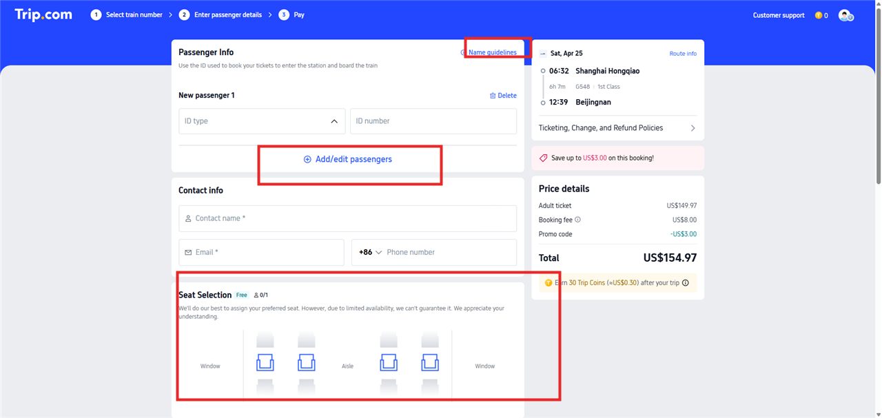882x418 pixels.
Task: Click the ID number input field
Action: pos(433,121)
